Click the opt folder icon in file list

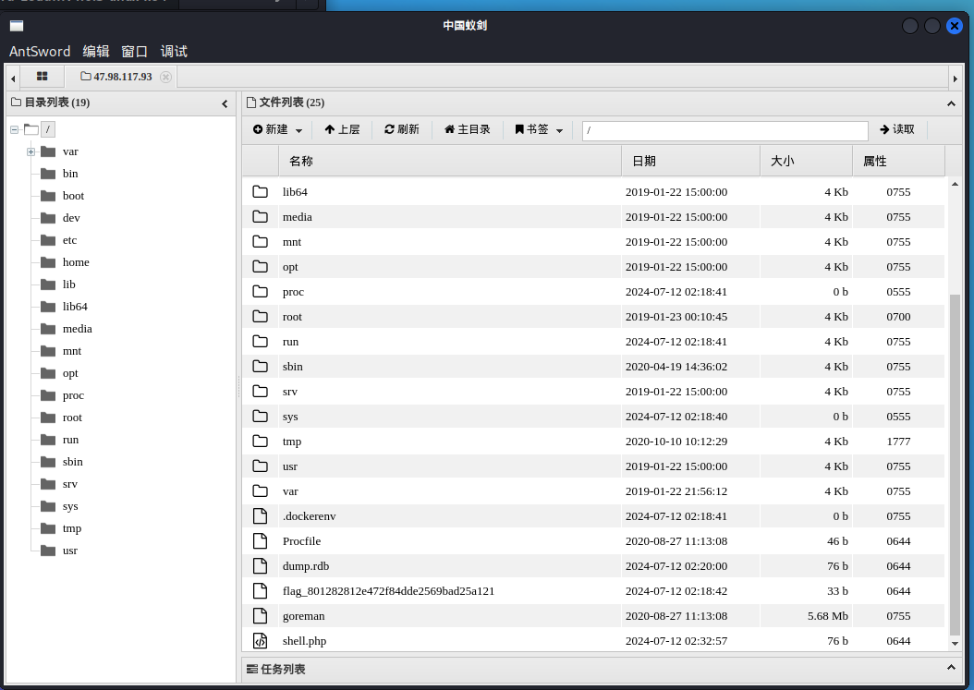261,266
